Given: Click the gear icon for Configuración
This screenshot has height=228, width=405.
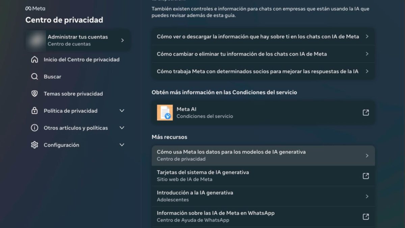Looking at the screenshot, I should pos(34,145).
